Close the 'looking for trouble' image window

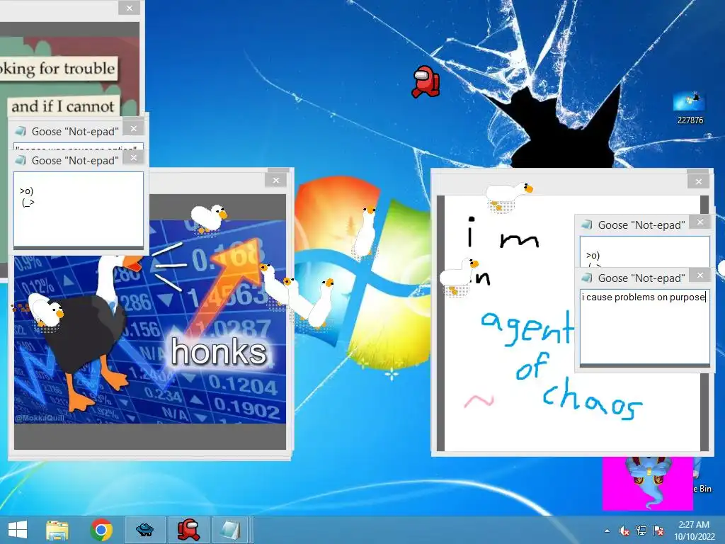[x=130, y=8]
